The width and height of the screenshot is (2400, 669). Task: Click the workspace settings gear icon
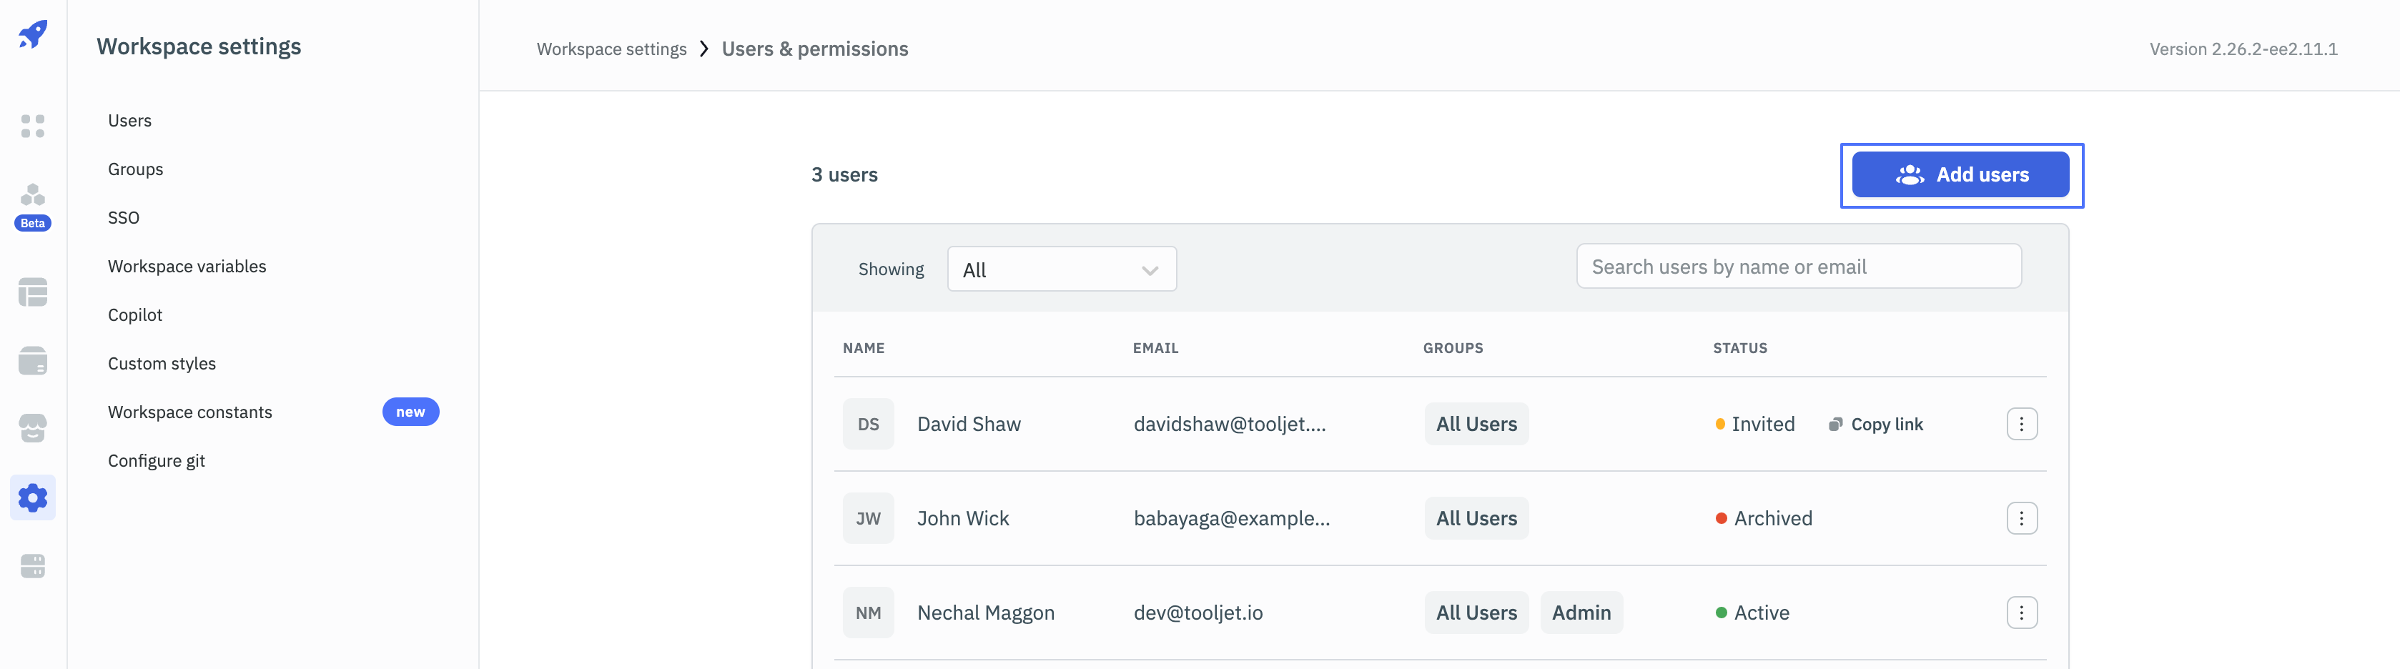33,497
